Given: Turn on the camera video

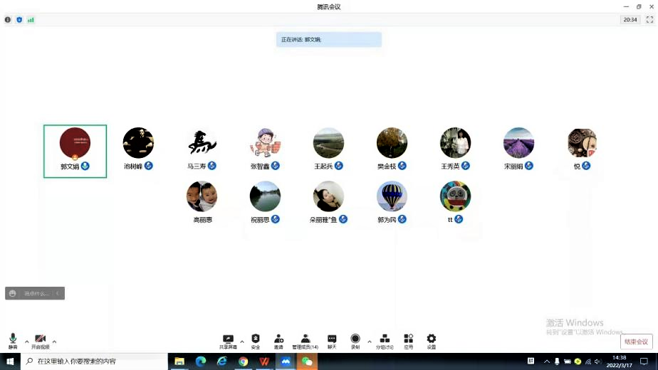Looking at the screenshot, I should coord(40,340).
